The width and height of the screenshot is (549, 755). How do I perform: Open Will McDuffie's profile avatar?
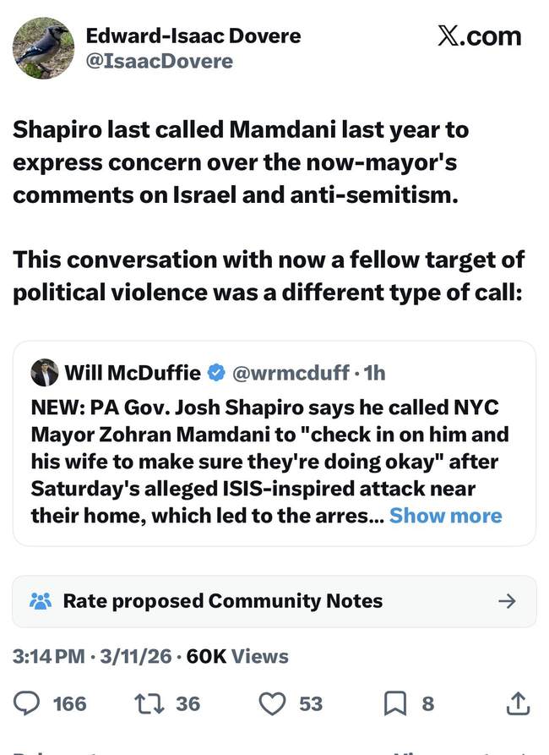(45, 373)
